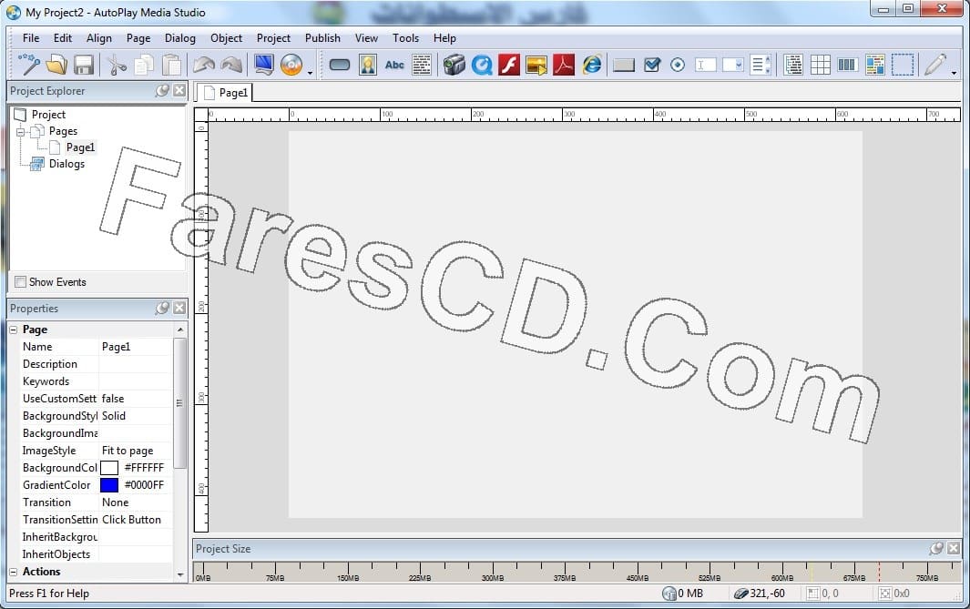The image size is (970, 609).
Task: Insert a Tree object icon
Action: point(792,65)
